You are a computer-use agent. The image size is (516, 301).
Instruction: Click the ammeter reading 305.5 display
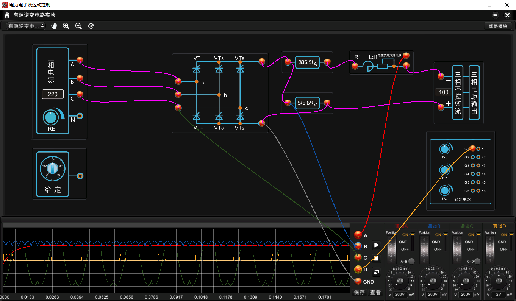307,62
